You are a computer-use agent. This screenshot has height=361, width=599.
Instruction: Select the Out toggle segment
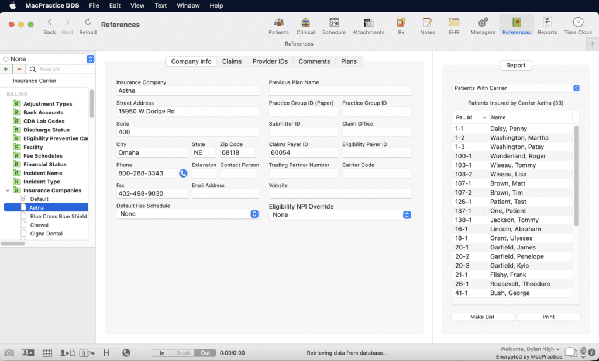pos(205,353)
